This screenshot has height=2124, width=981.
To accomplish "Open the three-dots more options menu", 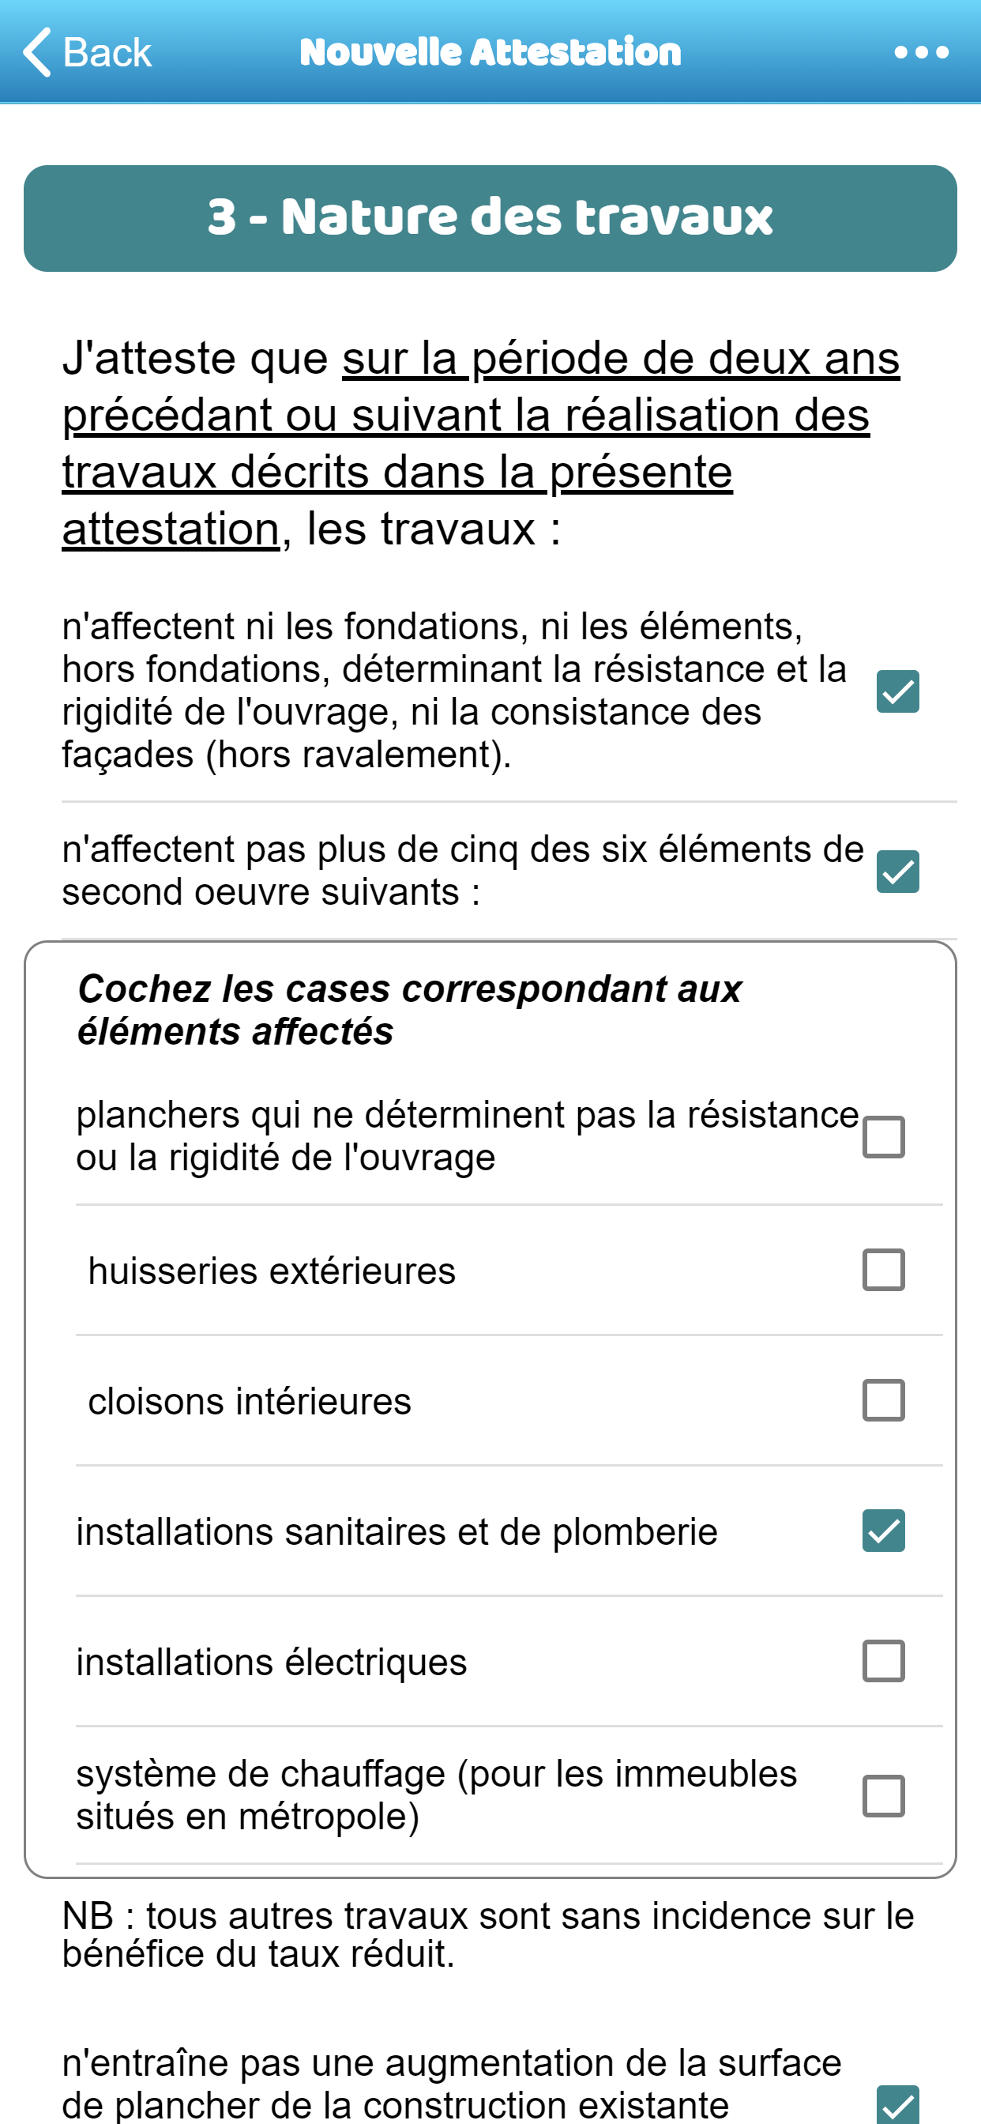I will coord(921,53).
